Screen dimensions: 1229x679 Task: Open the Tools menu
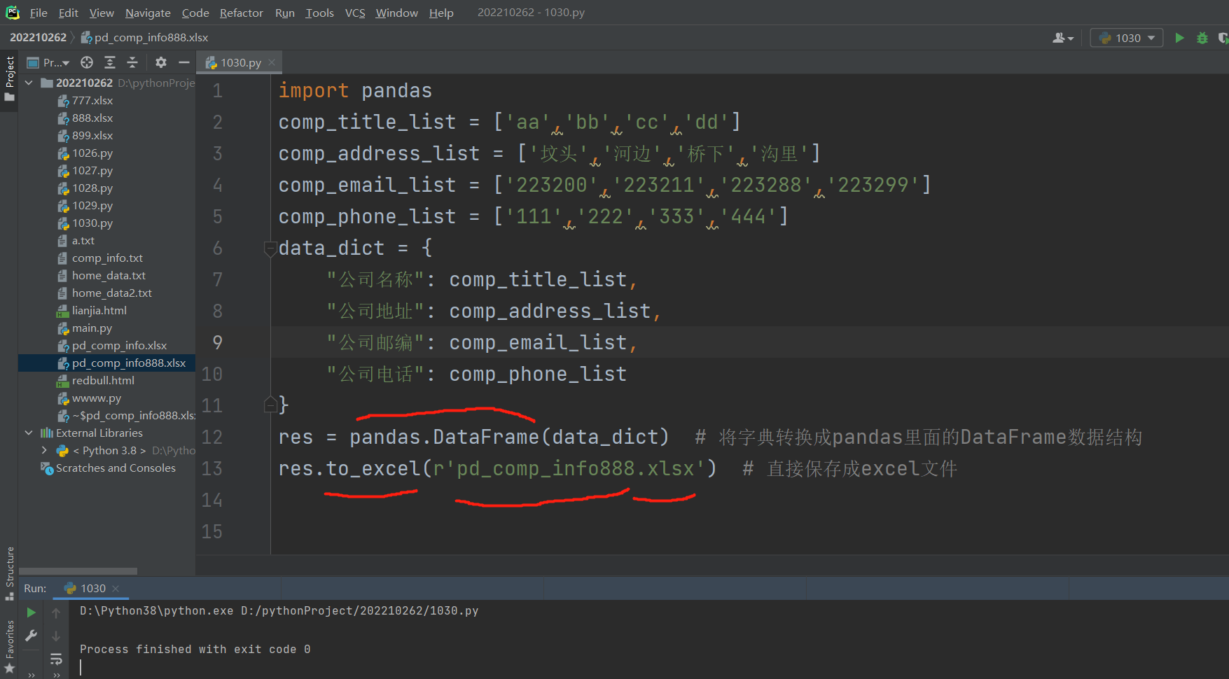pos(319,13)
